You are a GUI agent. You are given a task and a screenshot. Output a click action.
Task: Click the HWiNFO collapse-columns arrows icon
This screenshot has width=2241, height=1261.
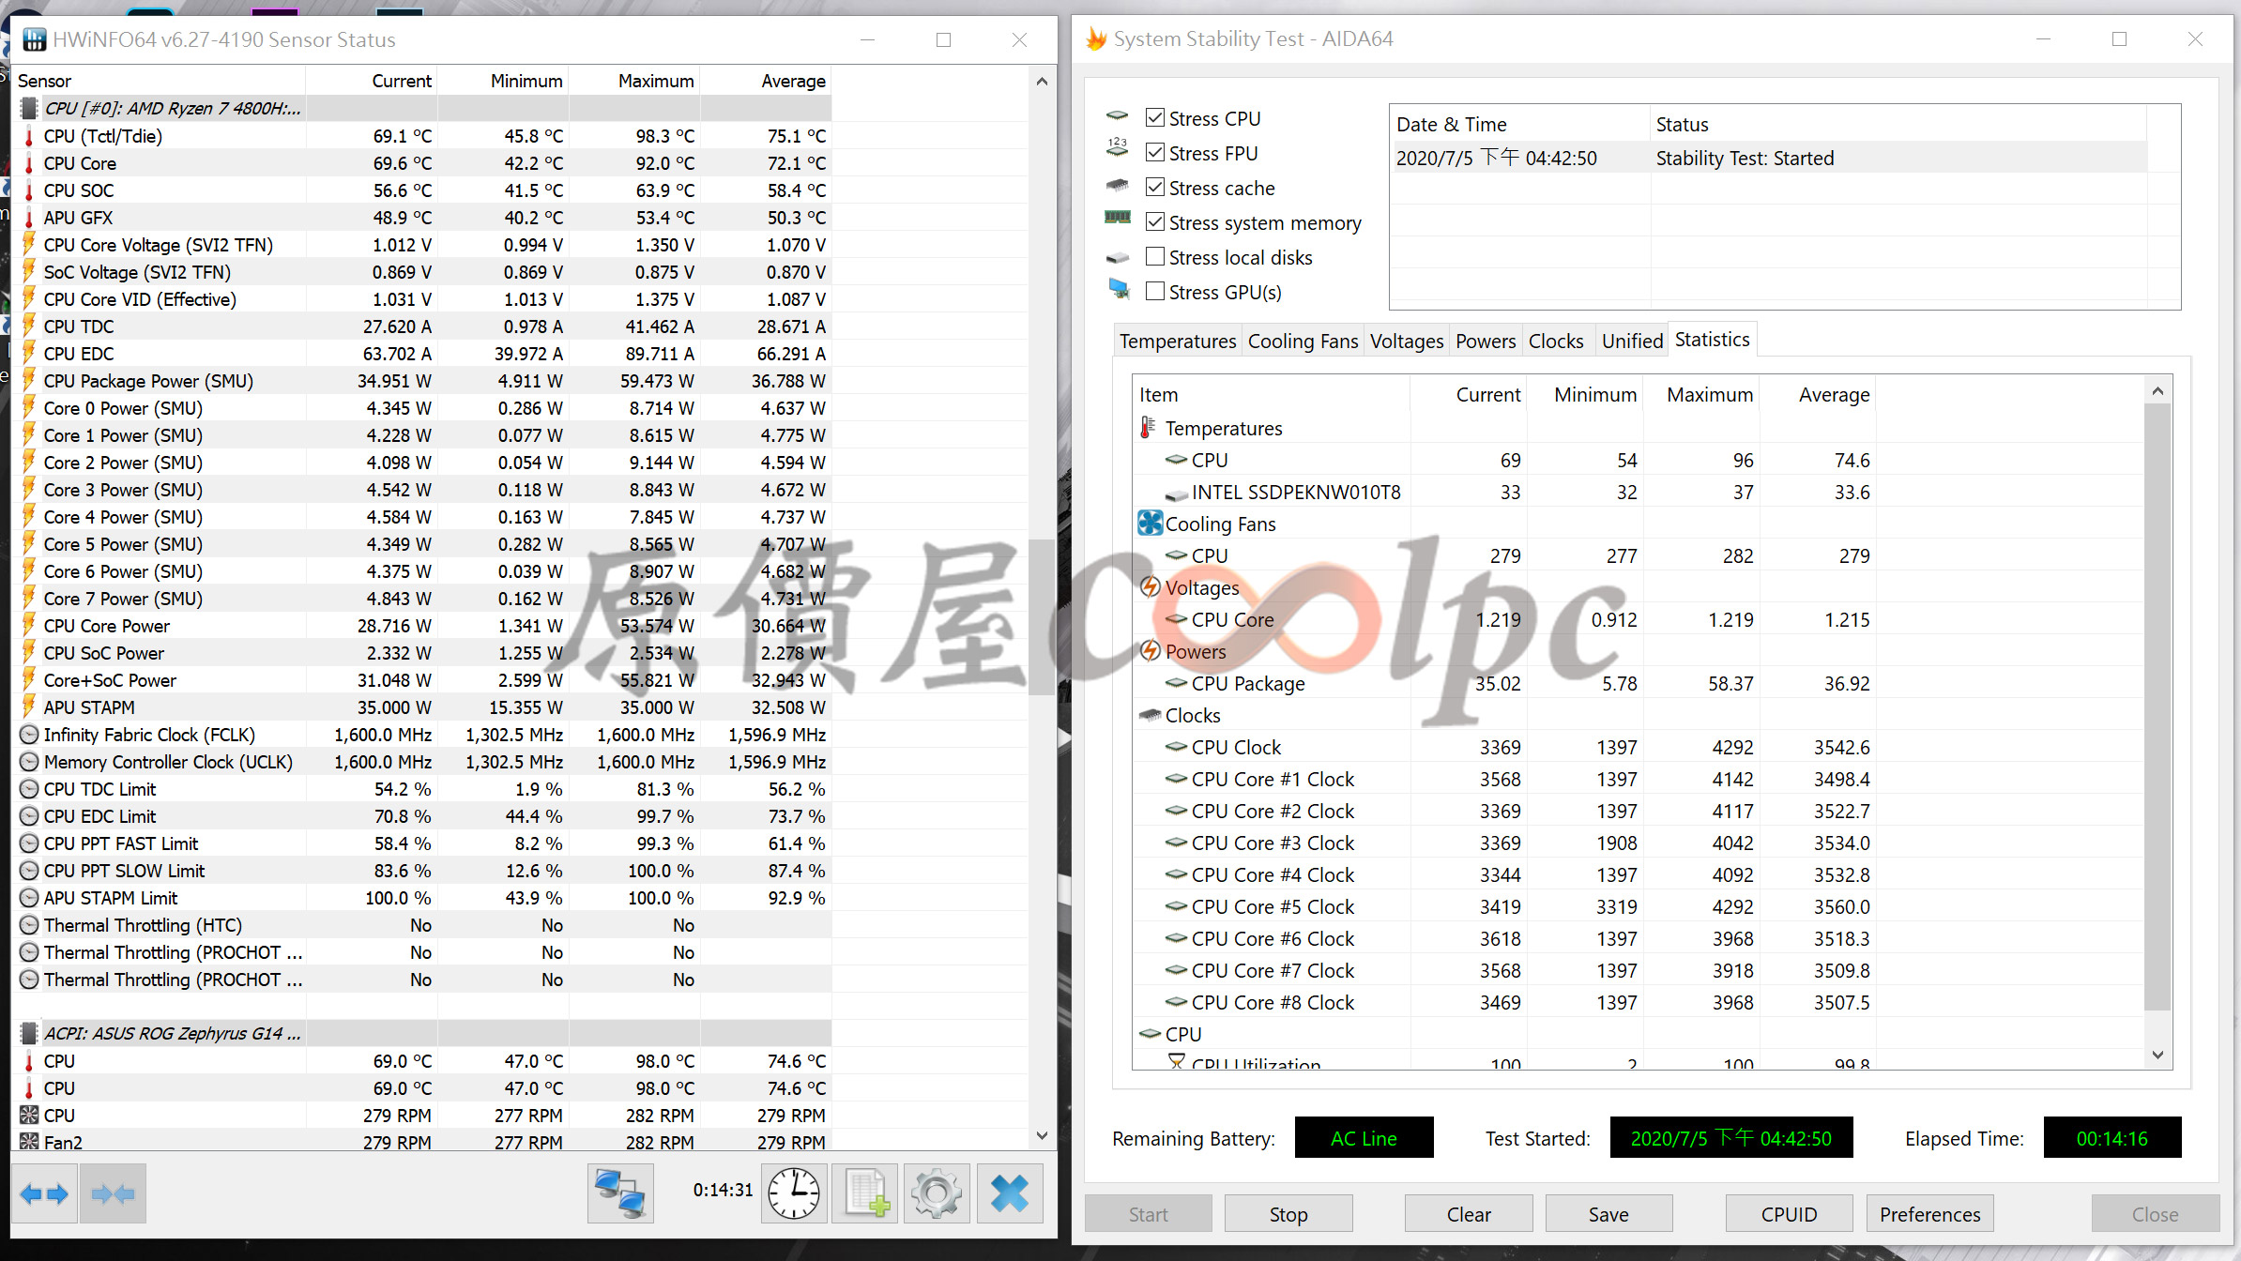pyautogui.click(x=113, y=1193)
